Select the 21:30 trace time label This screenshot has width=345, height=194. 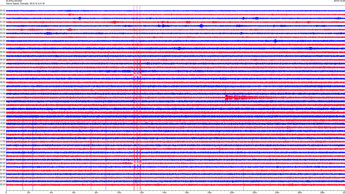tap(3, 170)
